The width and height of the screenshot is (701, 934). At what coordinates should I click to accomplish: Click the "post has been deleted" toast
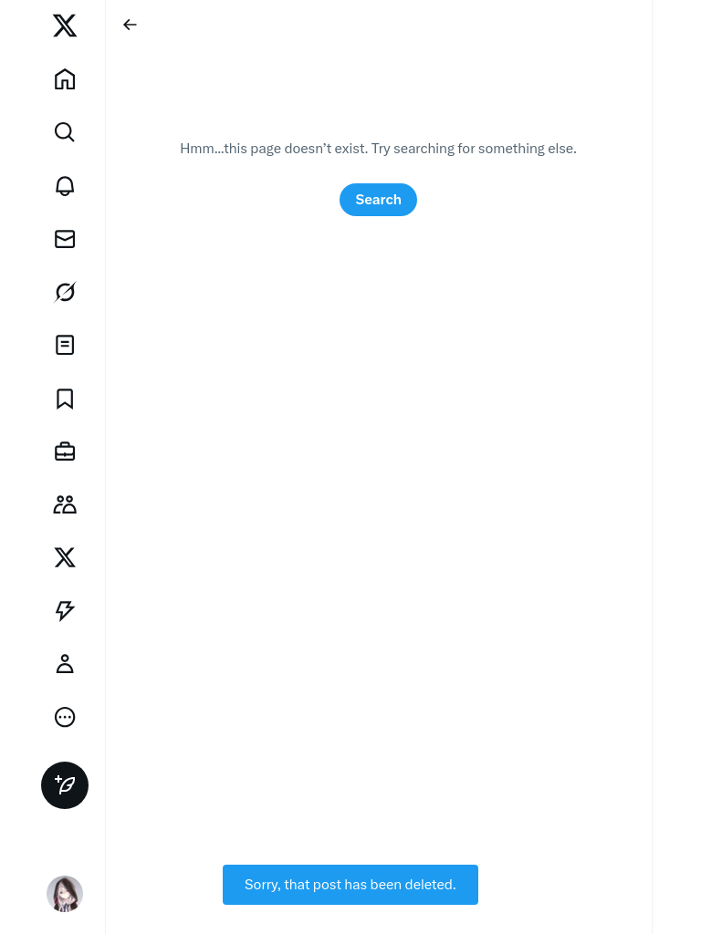pos(350,885)
